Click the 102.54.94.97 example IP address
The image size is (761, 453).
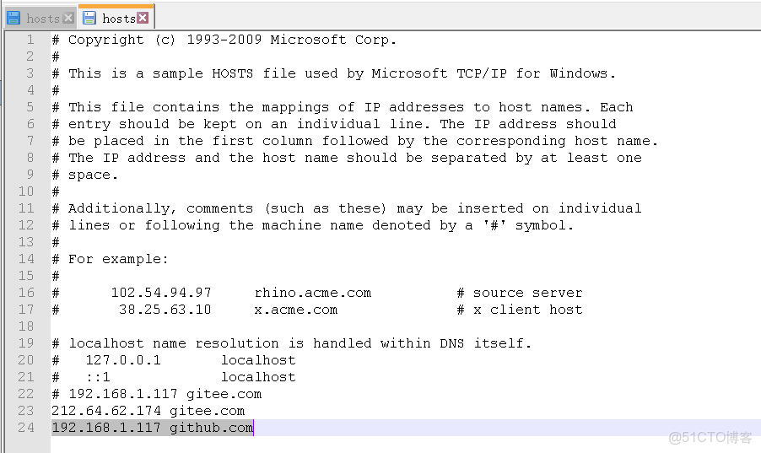(x=161, y=293)
